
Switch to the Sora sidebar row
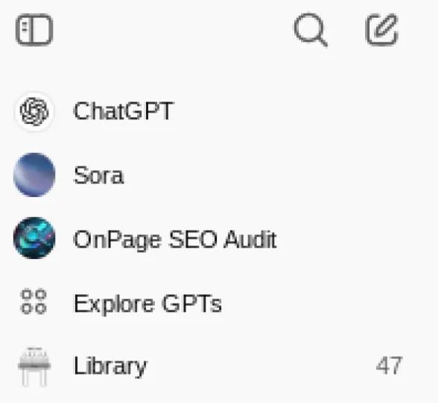coord(223,176)
